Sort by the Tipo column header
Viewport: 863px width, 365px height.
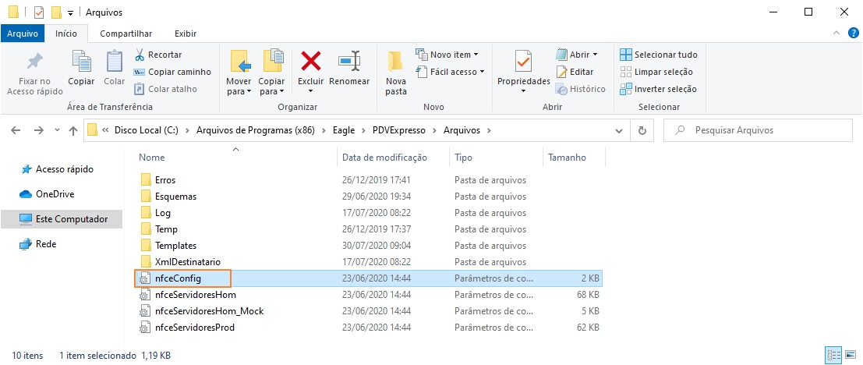pyautogui.click(x=463, y=158)
